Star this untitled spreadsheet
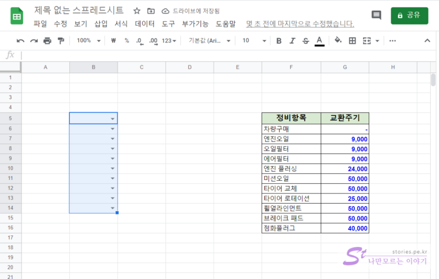This screenshot has height=279, width=439. pos(137,11)
